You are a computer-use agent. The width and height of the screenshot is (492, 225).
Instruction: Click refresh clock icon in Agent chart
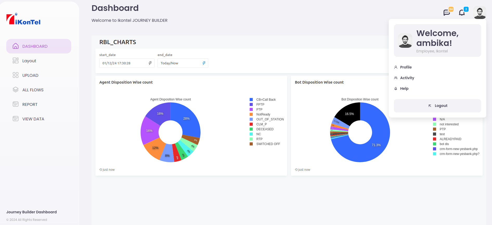[101, 170]
